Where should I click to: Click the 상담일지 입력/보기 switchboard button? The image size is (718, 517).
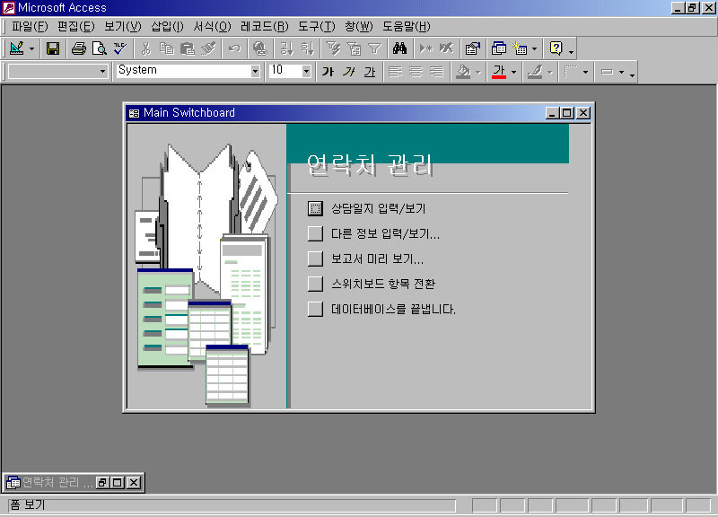pyautogui.click(x=315, y=208)
